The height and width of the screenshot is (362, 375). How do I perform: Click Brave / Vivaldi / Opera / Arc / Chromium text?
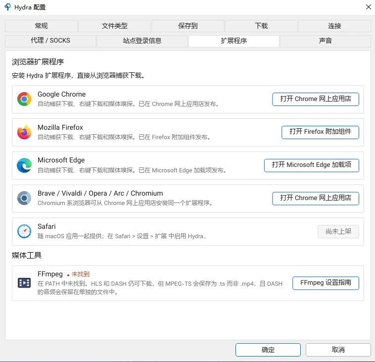[x=100, y=193]
